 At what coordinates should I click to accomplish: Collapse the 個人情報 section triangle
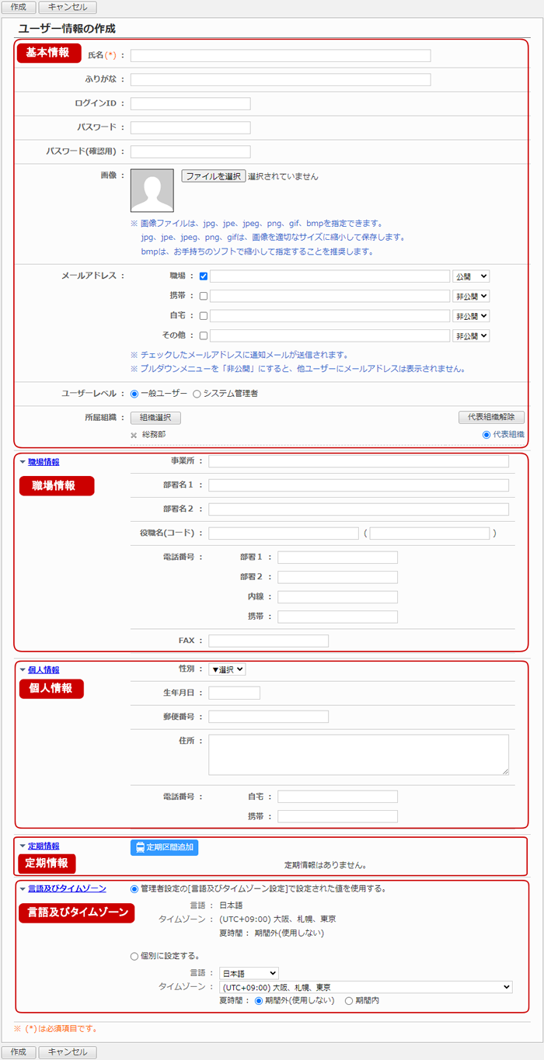[23, 669]
